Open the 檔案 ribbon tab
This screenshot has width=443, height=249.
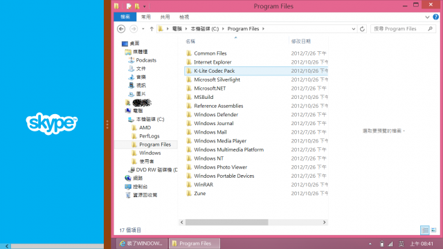[x=125, y=17]
